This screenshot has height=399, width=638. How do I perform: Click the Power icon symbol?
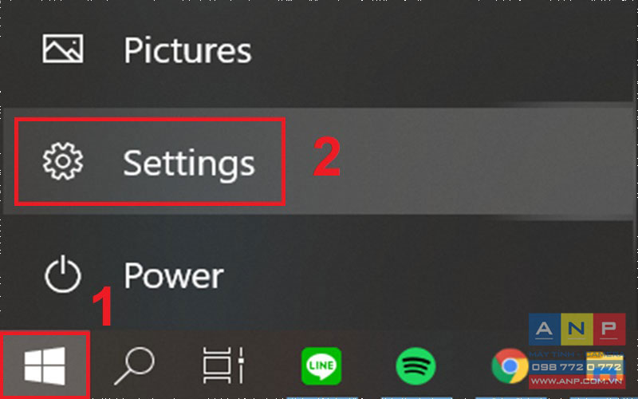click(63, 274)
